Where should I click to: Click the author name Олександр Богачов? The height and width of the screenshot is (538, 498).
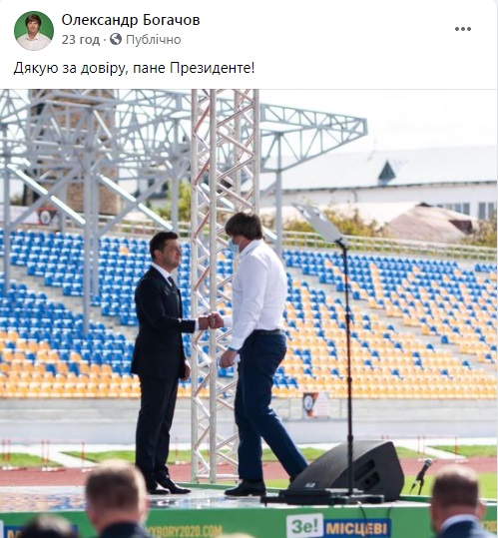[x=131, y=20]
